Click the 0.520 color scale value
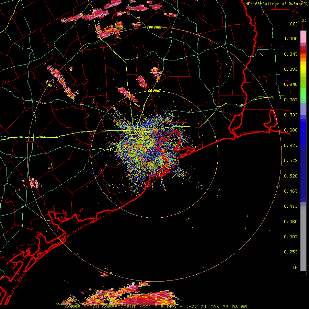Image resolution: width=309 pixels, height=309 pixels. click(291, 176)
